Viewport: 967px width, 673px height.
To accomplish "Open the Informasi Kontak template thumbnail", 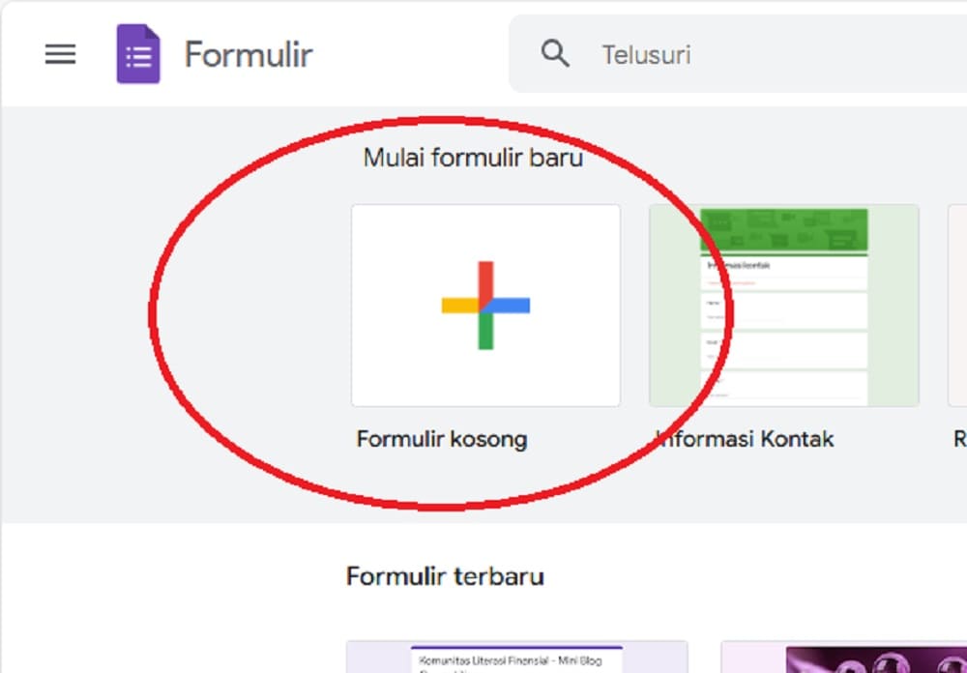I will pyautogui.click(x=784, y=306).
